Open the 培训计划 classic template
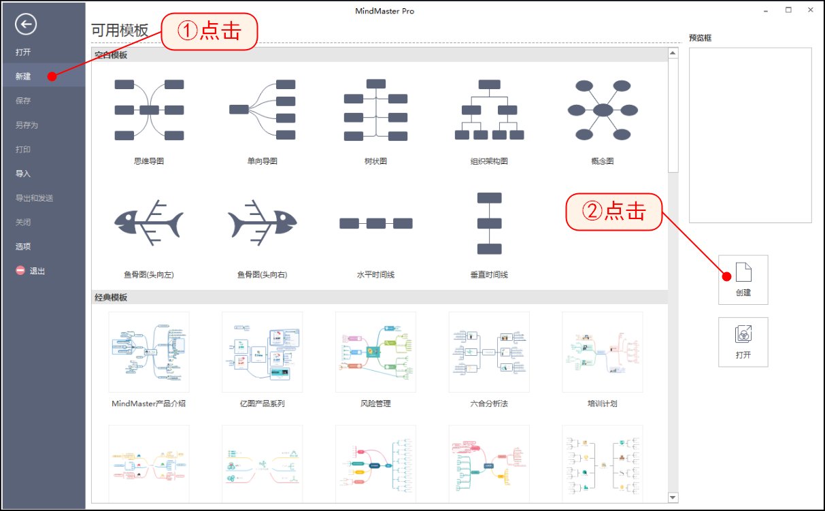The height and width of the screenshot is (511, 825). tap(601, 352)
